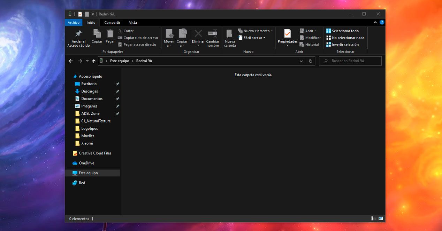This screenshot has width=442, height=231.
Task: Click Invertir selección
Action: 342,45
